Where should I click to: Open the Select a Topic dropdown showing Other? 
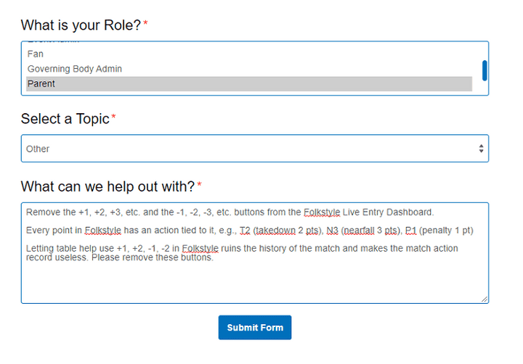click(x=247, y=149)
